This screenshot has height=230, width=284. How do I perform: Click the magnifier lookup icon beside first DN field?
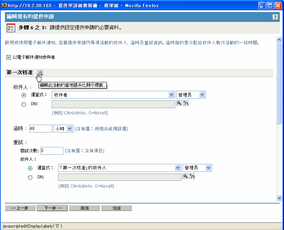coord(179,103)
